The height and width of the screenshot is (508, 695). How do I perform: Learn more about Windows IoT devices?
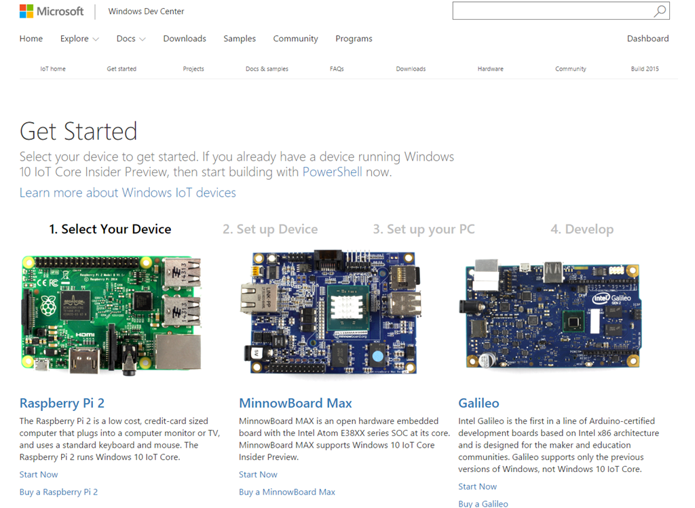tap(127, 193)
